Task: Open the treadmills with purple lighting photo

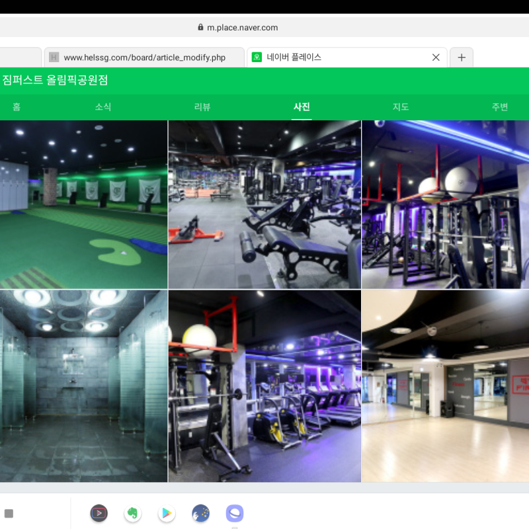Action: (x=264, y=386)
